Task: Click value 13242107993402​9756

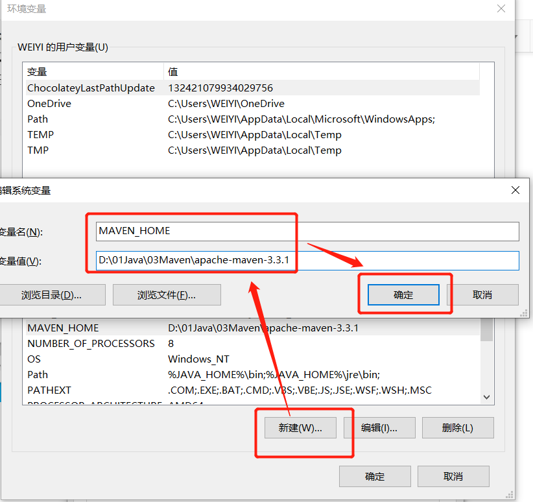Action: pyautogui.click(x=220, y=88)
